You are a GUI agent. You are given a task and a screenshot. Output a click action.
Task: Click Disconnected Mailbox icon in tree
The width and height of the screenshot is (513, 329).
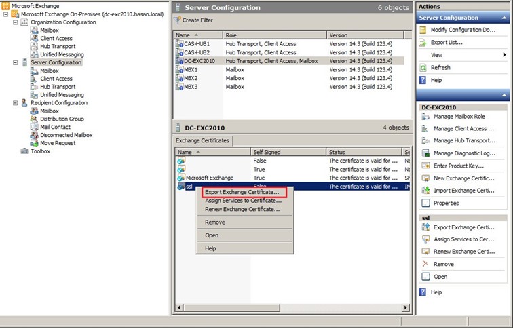[35, 135]
